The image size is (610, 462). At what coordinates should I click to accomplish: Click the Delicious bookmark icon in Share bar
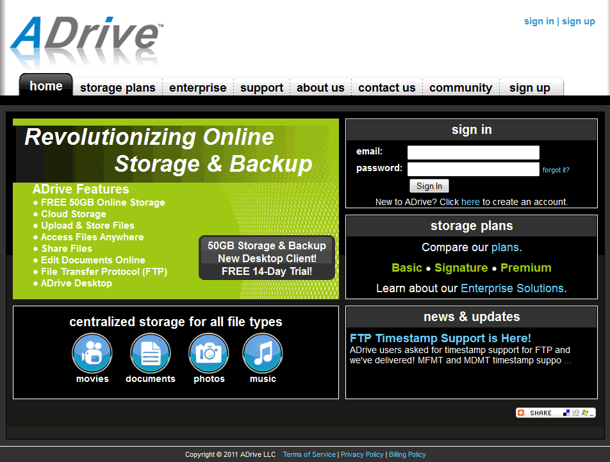(x=566, y=413)
